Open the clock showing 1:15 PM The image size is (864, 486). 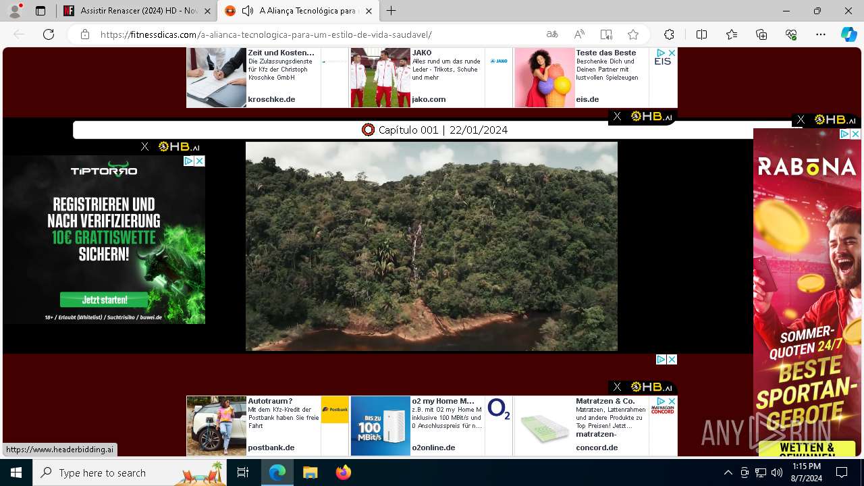point(806,473)
